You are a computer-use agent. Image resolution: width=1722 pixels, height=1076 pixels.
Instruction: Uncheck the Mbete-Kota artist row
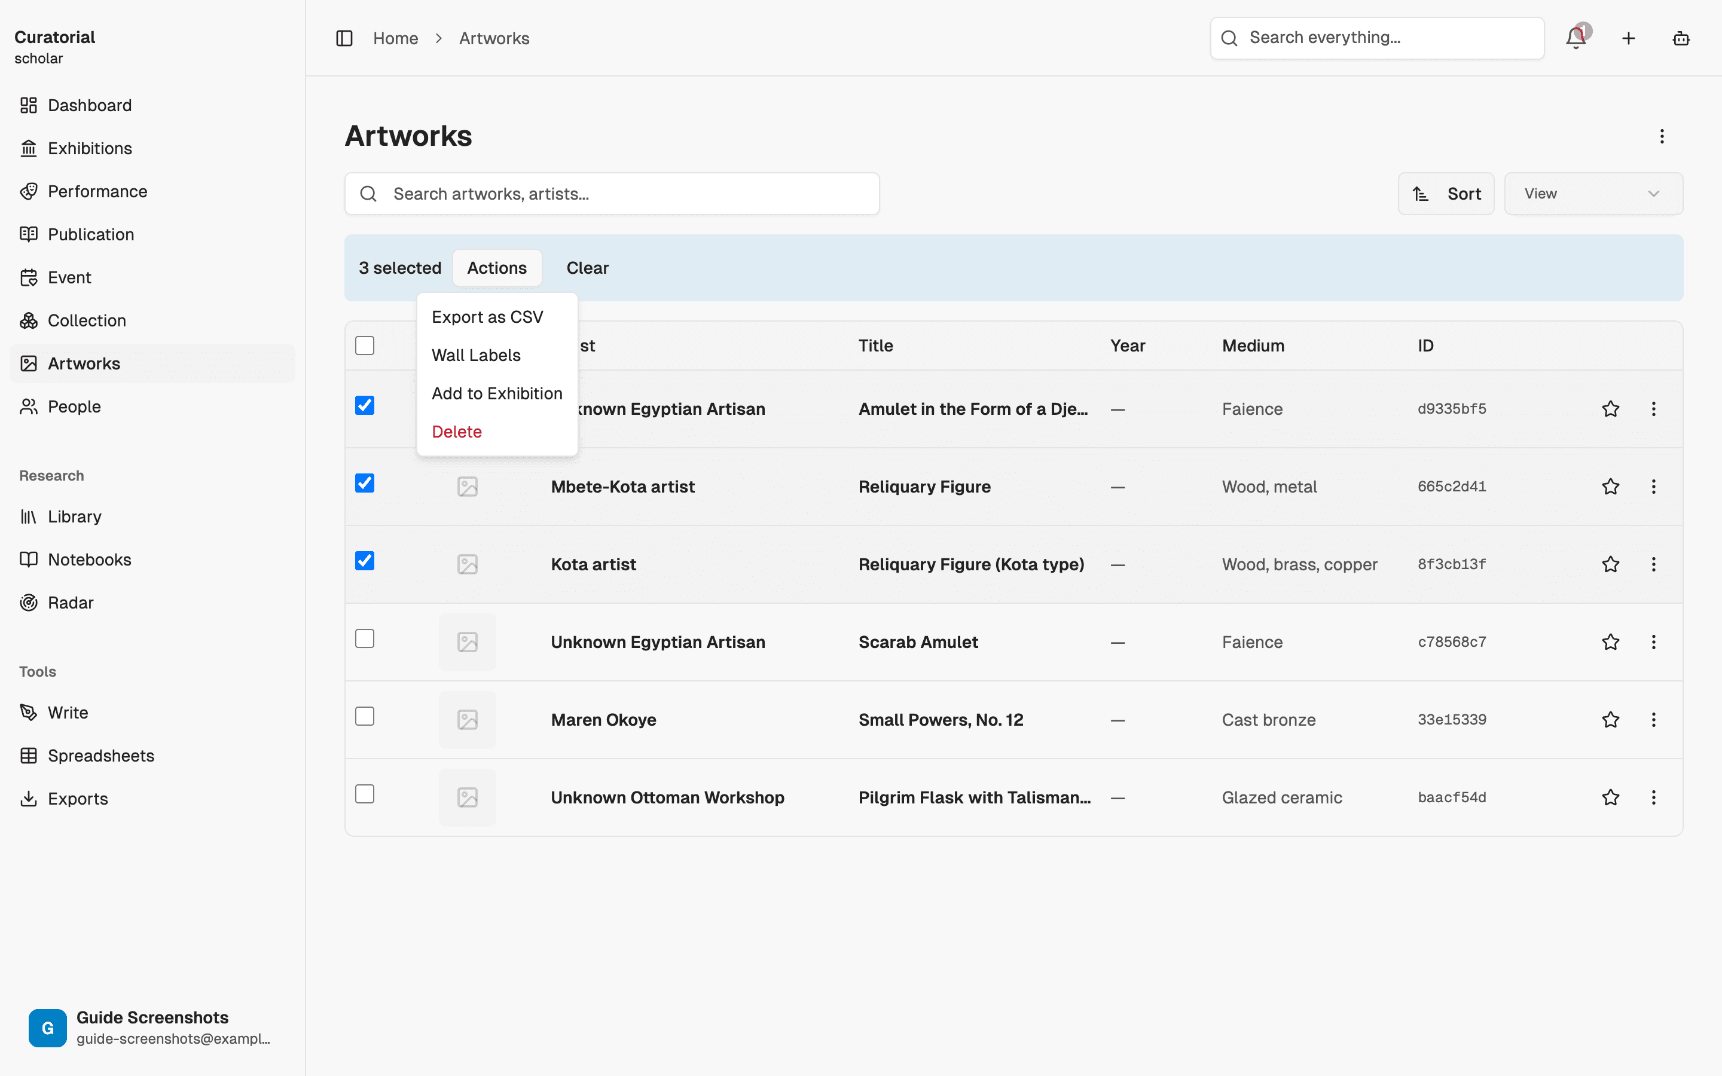click(364, 482)
